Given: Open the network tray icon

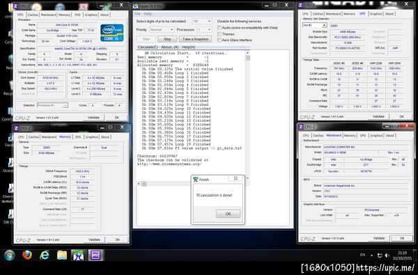Looking at the screenshot, I should pos(380,256).
